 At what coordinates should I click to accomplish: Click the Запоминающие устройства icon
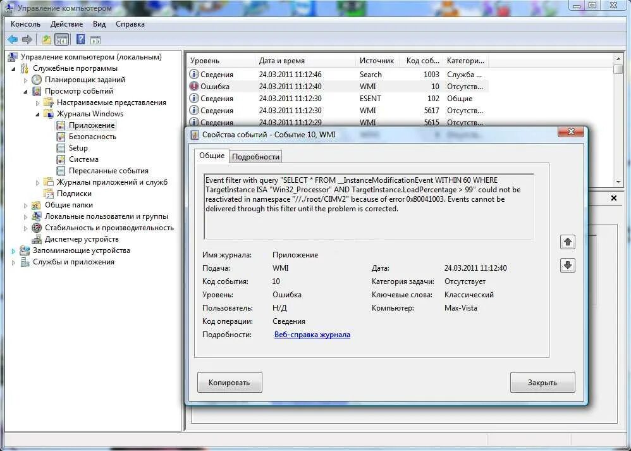[x=25, y=250]
